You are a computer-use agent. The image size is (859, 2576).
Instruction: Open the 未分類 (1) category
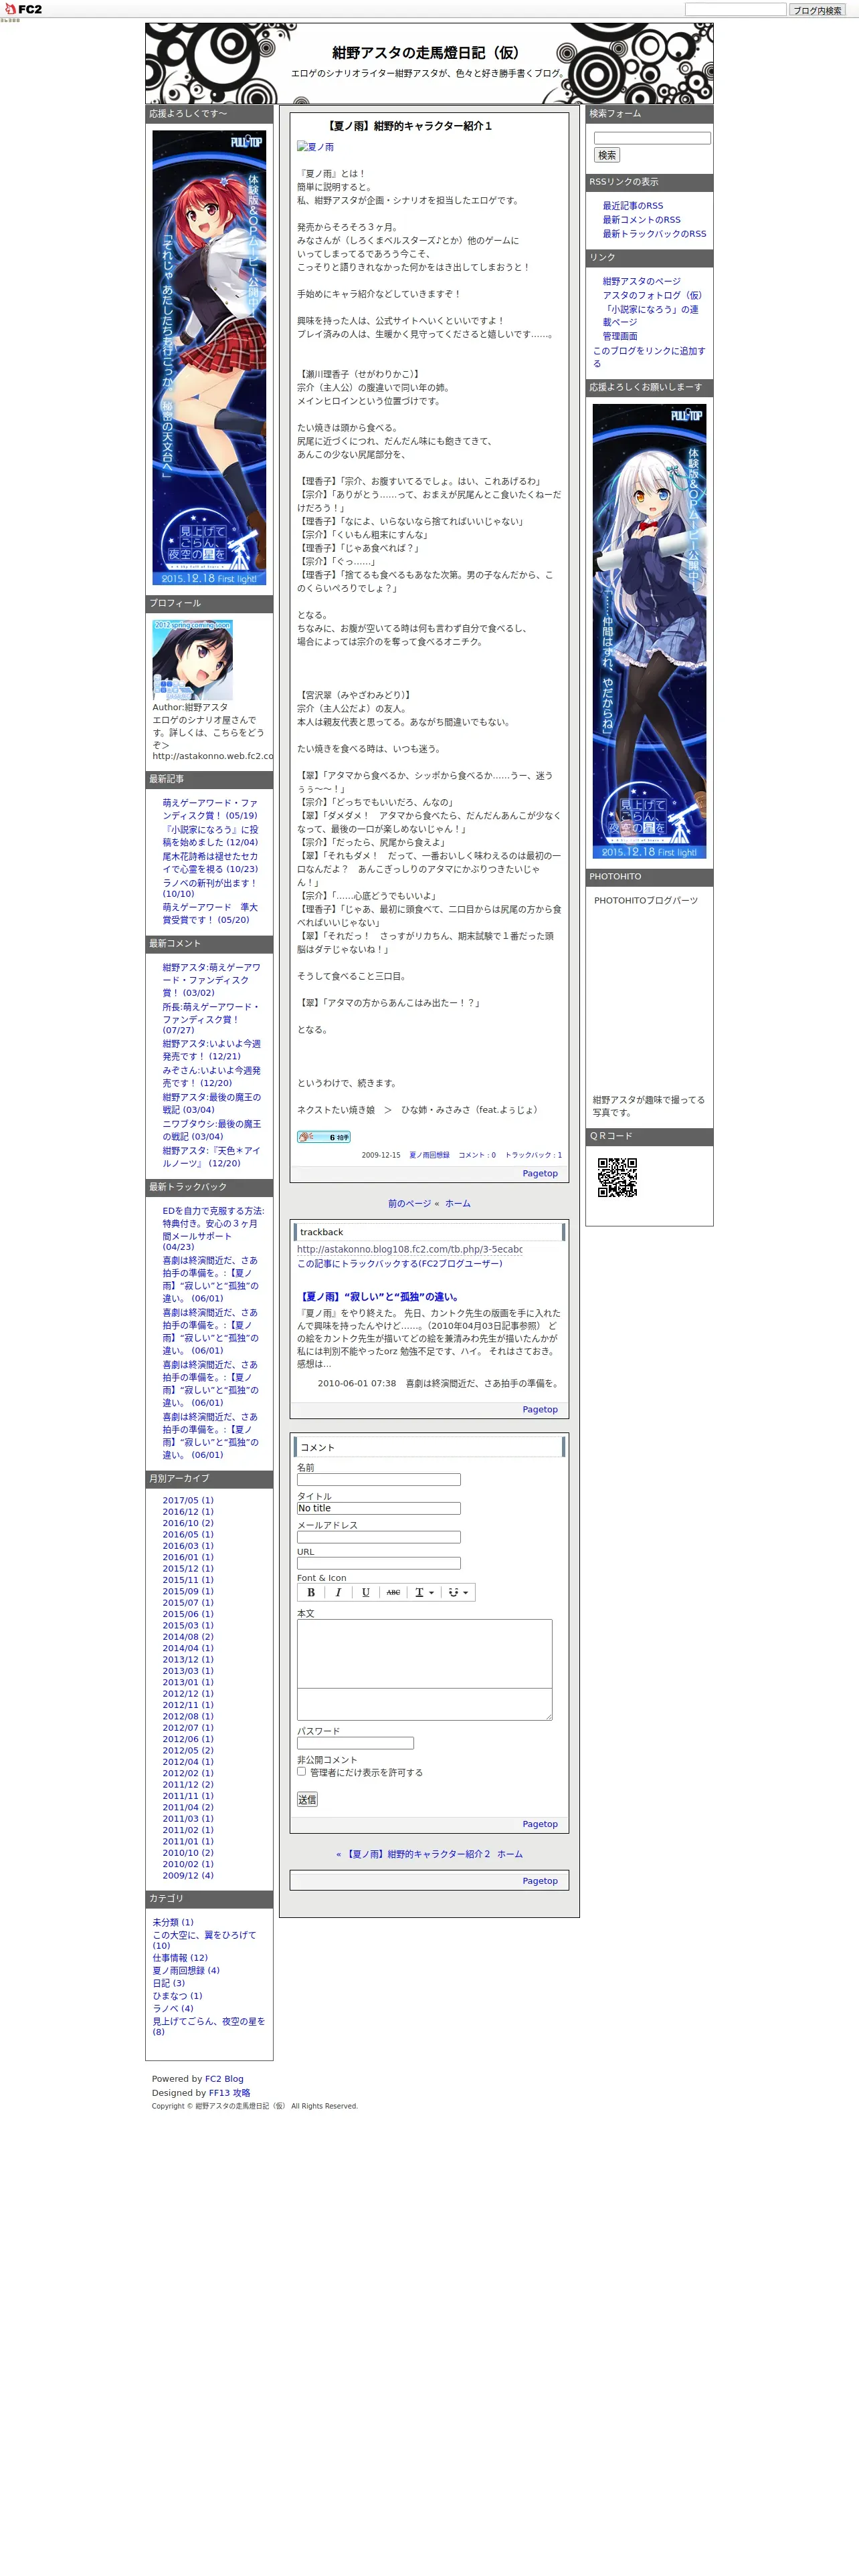click(x=173, y=1922)
